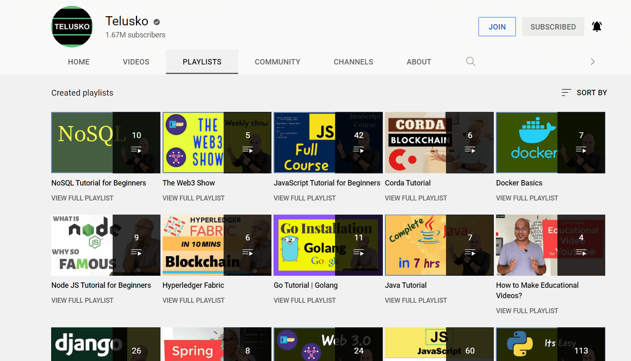The image size is (631, 361).
Task: Open the Community tab
Action: click(x=277, y=62)
